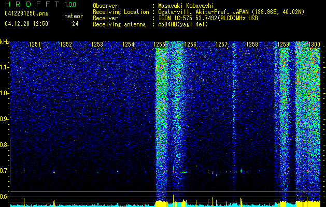
Task: Click the A504HB(yagi 4el) antenna value
Action: (183, 24)
